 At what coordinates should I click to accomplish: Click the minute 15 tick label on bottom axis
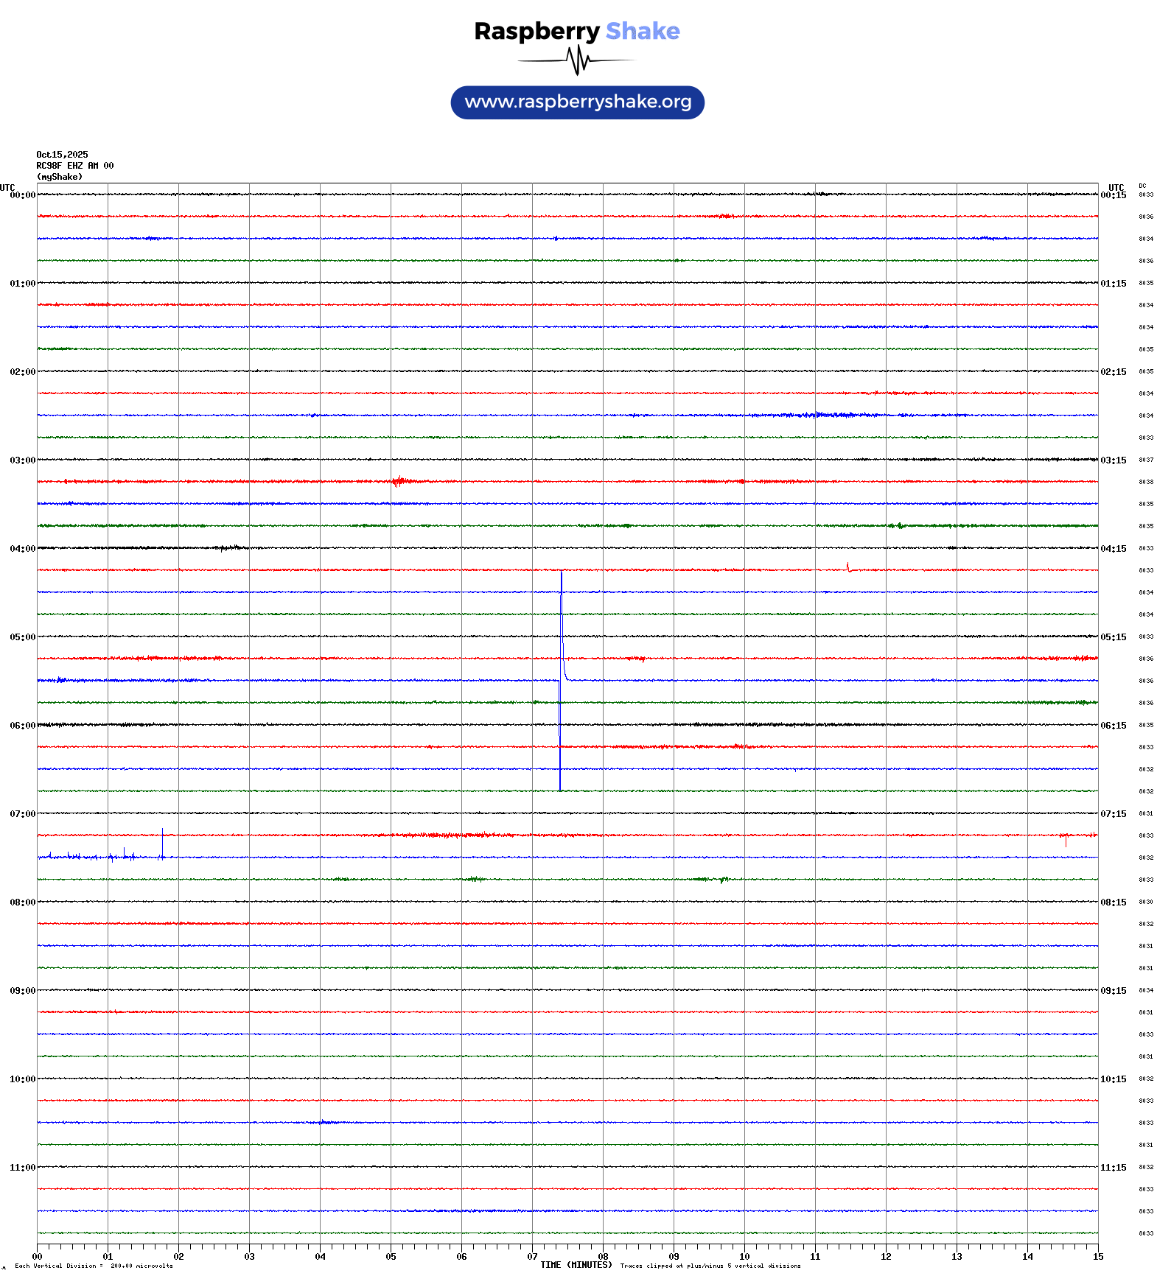1097,1257
